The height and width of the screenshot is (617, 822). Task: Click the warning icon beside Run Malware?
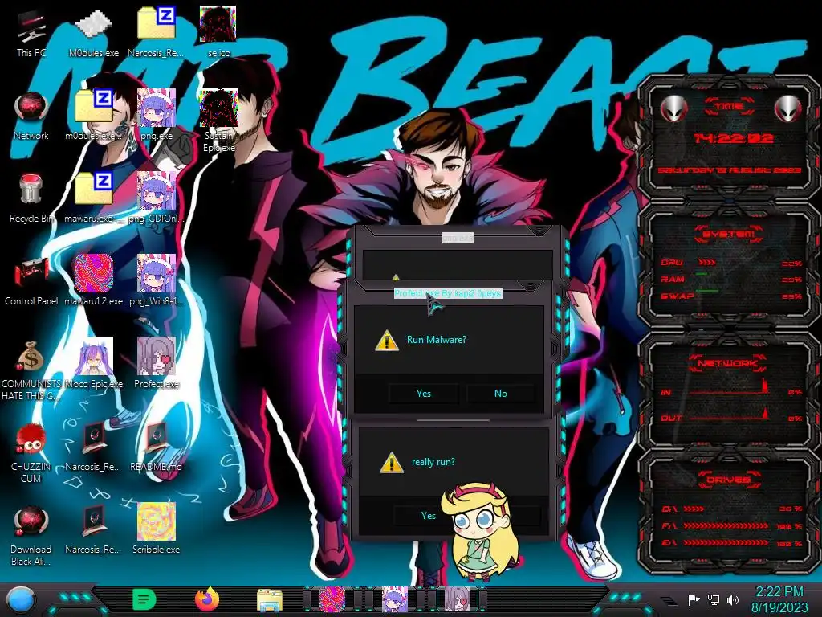(387, 340)
